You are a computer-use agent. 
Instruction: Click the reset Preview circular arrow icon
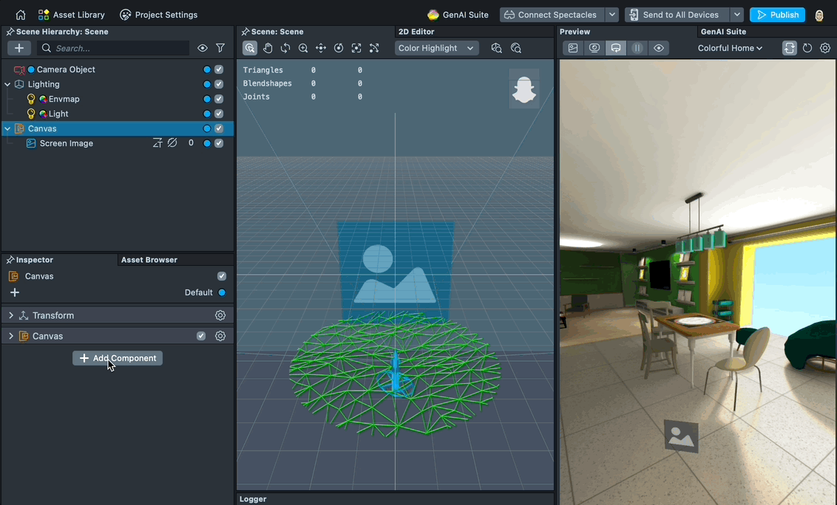point(807,47)
